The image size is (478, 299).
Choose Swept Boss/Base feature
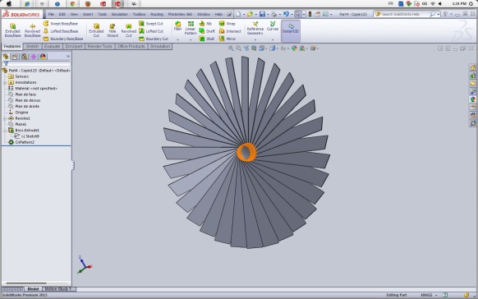[x=60, y=24]
